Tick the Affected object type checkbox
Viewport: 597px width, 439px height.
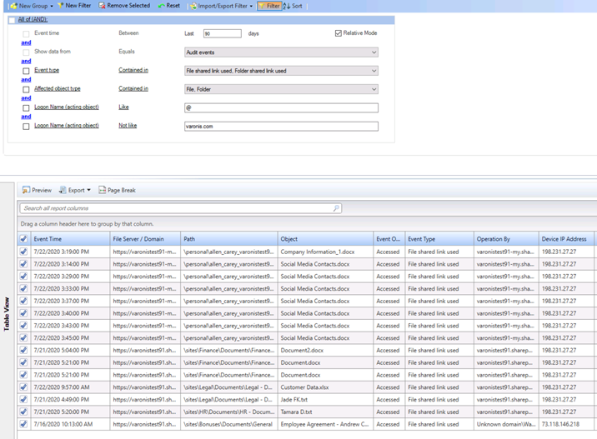click(27, 89)
